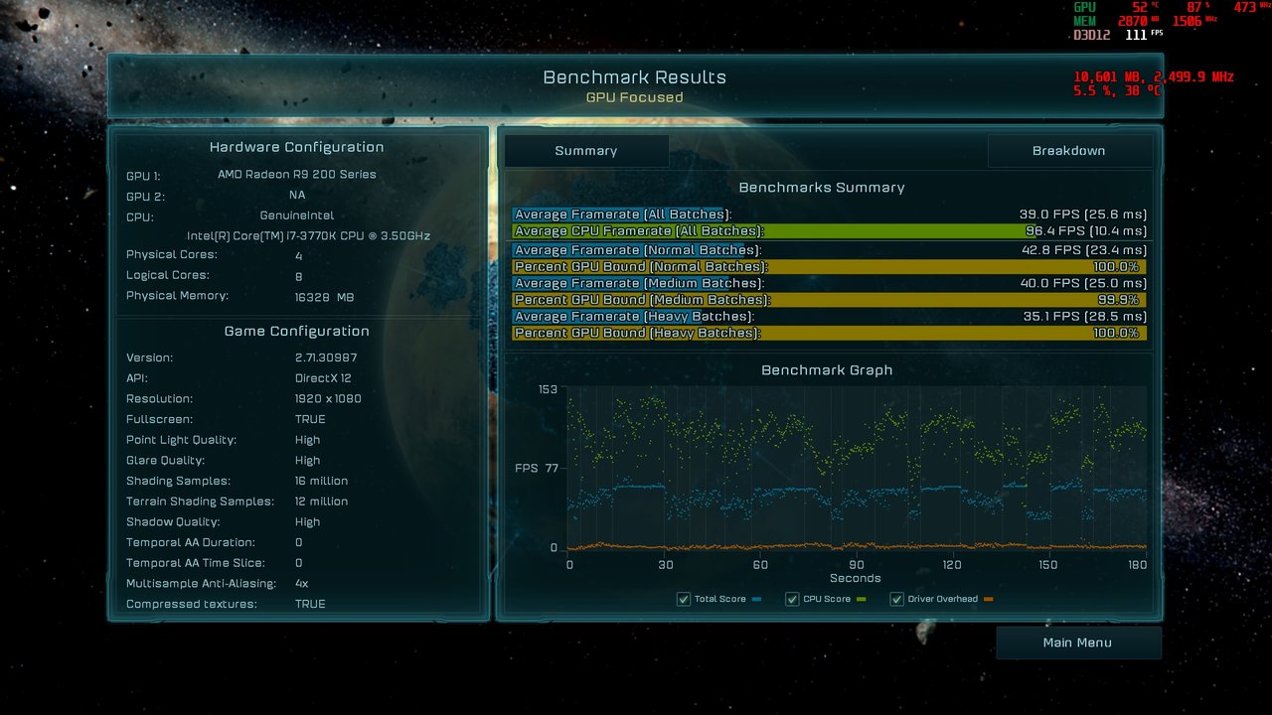1272x715 pixels.
Task: Click the orange Driver Overhead legend swatch
Action: tap(988, 600)
